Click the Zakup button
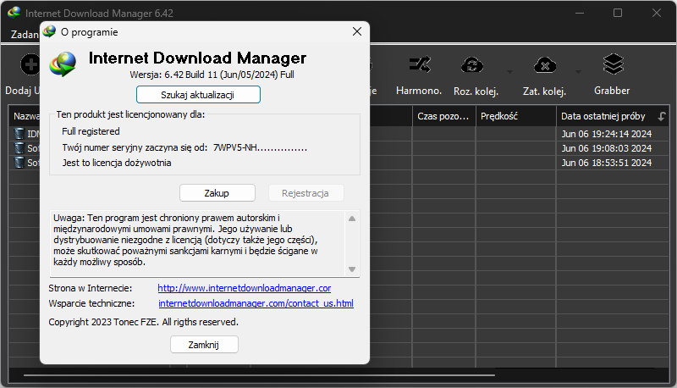 [217, 192]
